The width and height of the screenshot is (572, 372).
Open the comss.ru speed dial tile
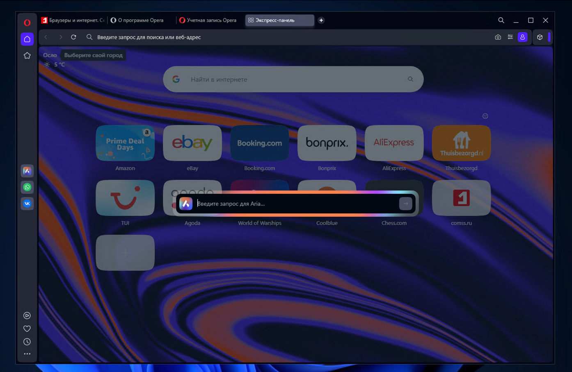point(461,198)
